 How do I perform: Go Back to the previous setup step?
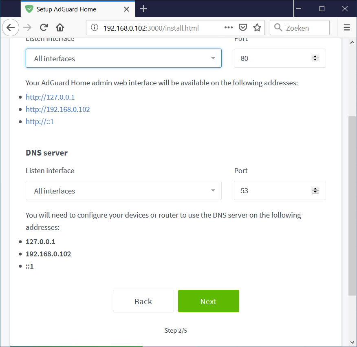tap(143, 301)
